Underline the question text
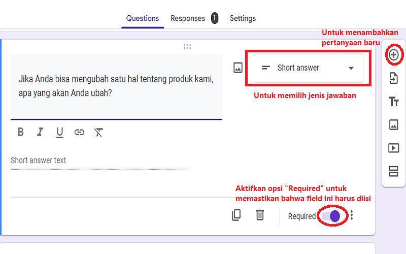This screenshot has height=254, width=406. [59, 133]
